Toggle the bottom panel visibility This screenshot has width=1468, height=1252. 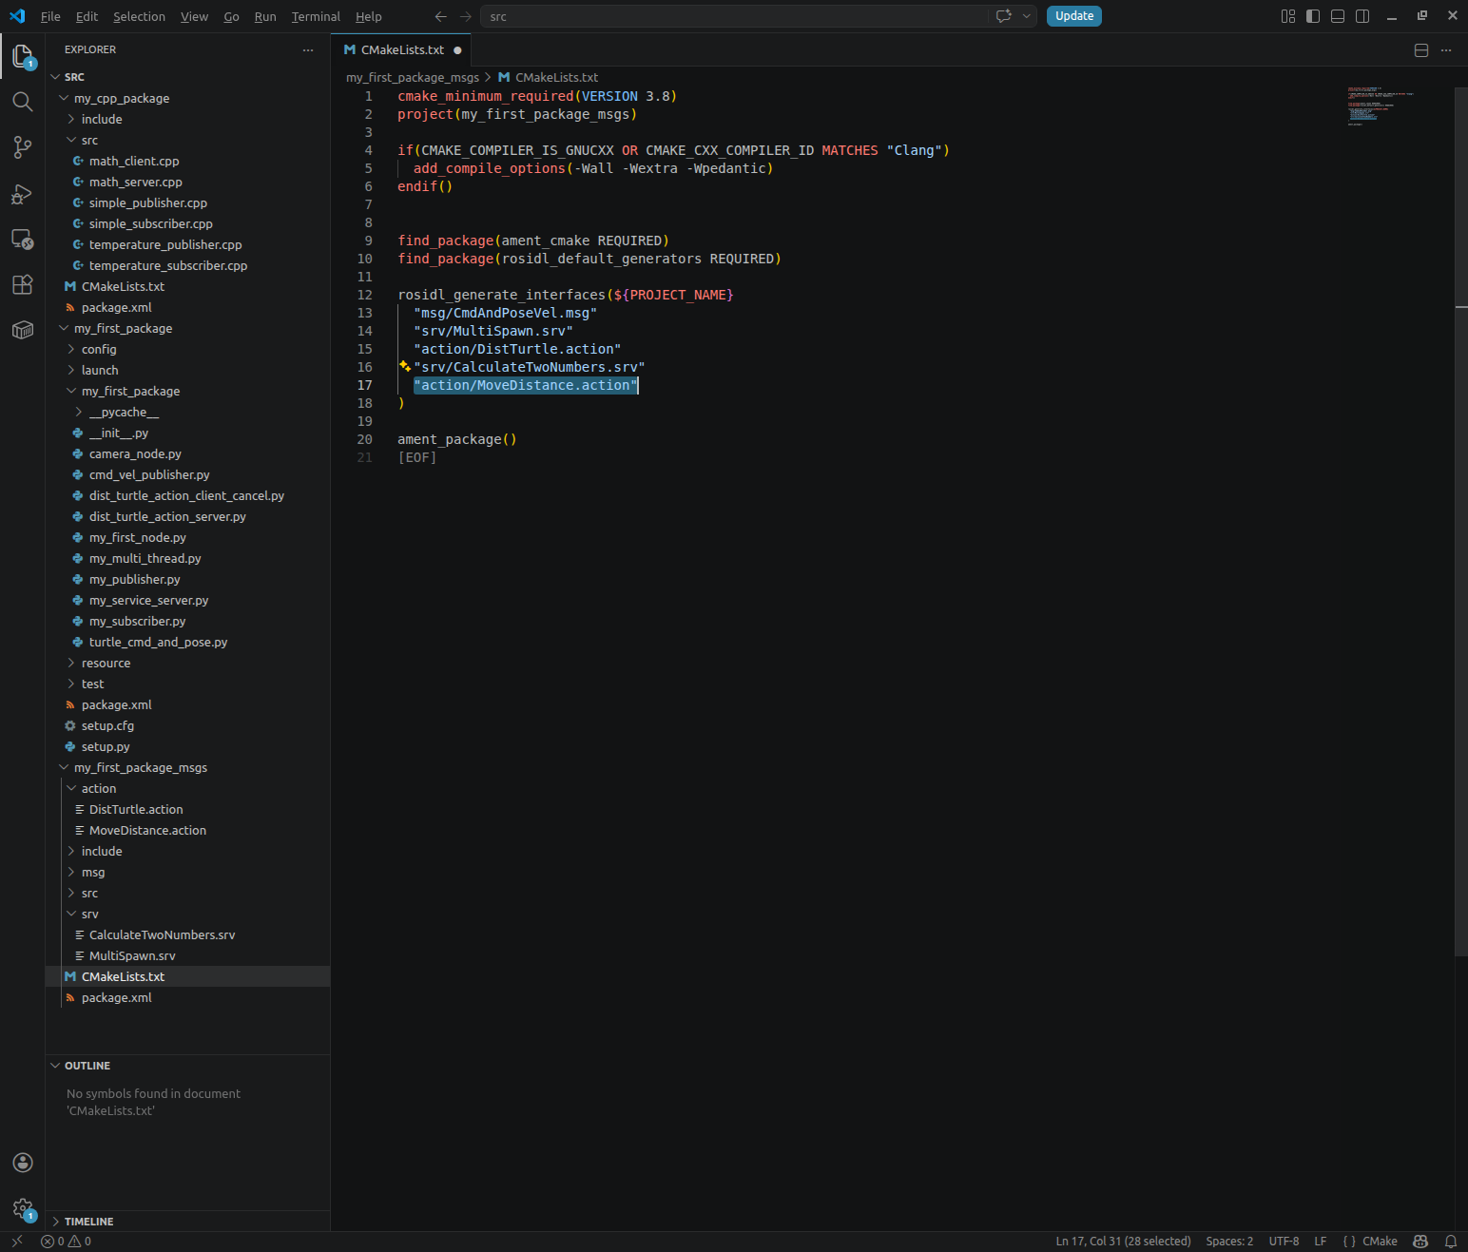tap(1338, 16)
